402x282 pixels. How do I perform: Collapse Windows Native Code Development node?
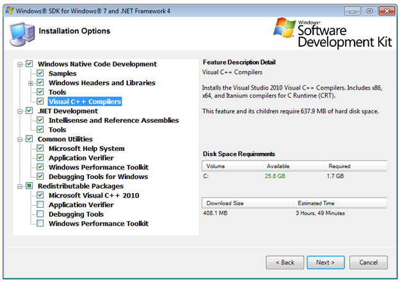(x=20, y=65)
